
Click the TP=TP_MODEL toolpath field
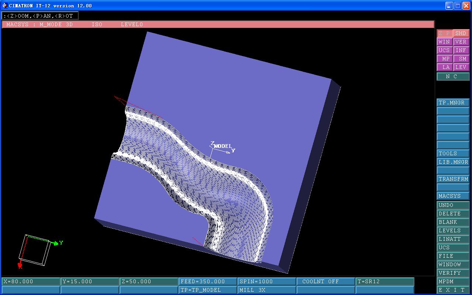tap(208, 290)
